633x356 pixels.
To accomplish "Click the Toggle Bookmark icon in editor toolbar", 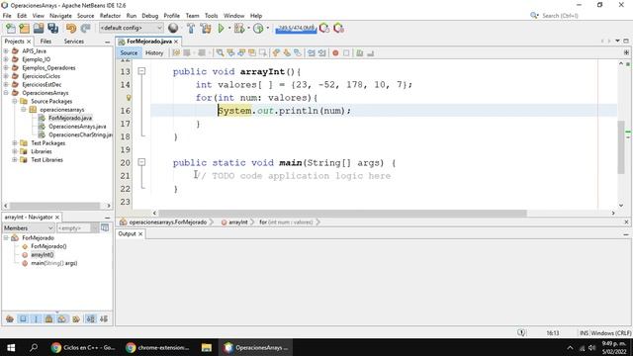I will 298,52.
